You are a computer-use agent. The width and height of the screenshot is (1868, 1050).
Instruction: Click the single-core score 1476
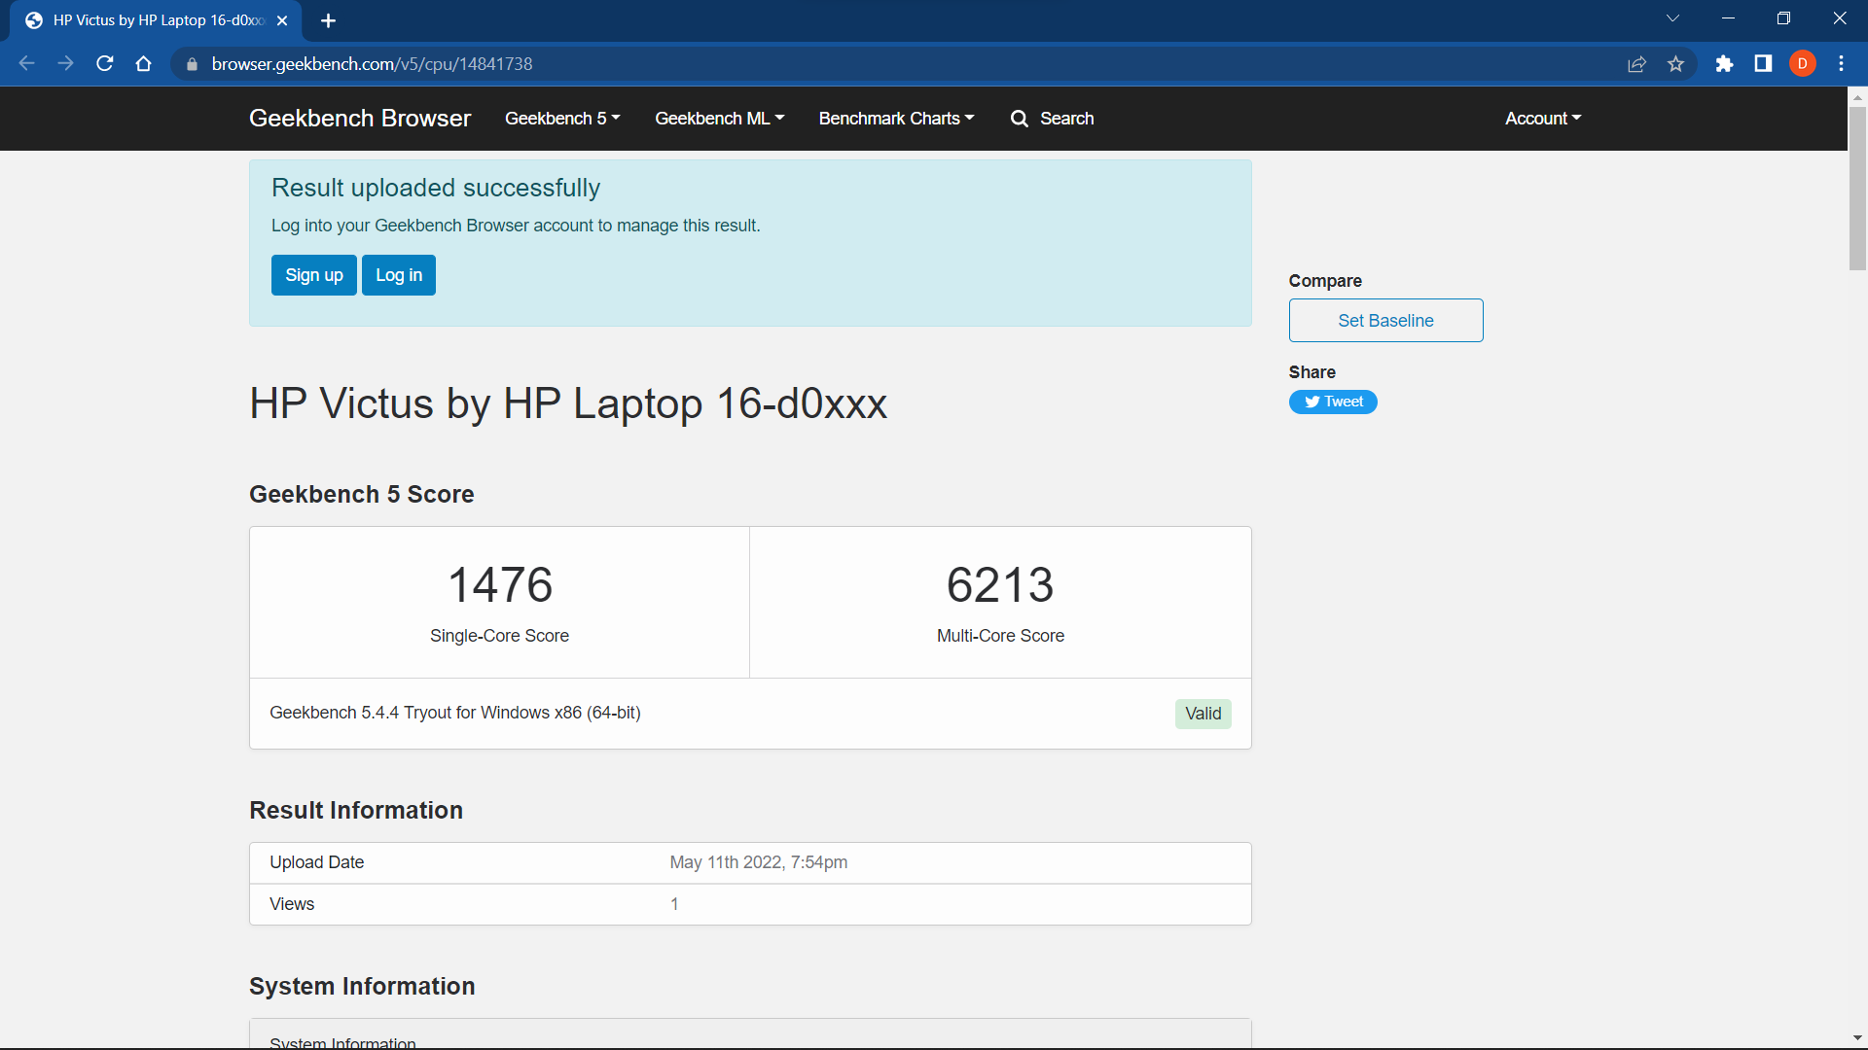pos(500,584)
